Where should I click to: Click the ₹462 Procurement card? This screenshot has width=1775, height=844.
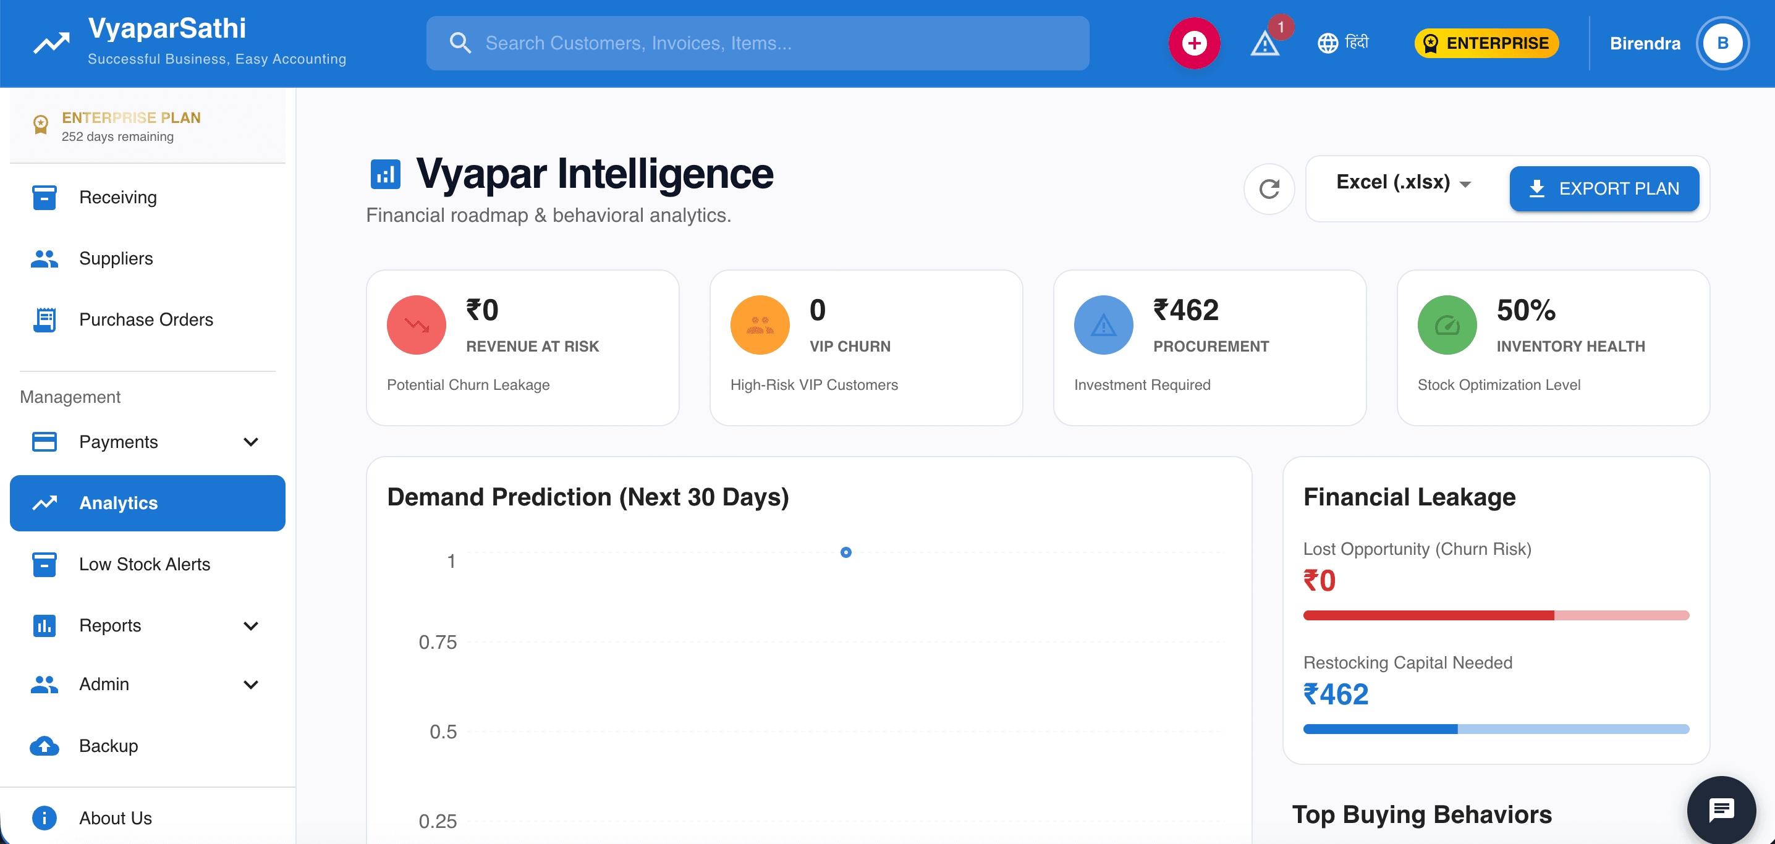coord(1209,348)
